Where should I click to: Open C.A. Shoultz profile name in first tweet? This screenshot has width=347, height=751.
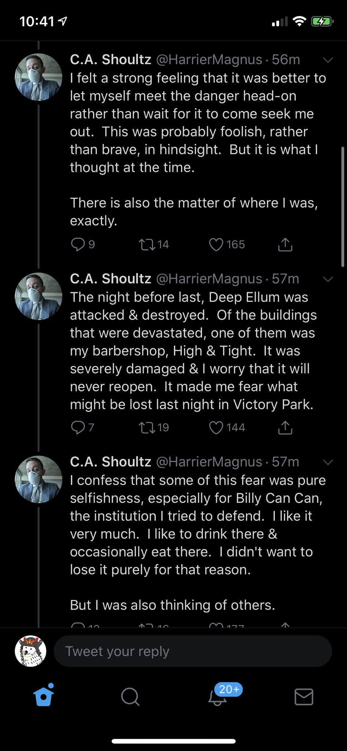tap(110, 59)
